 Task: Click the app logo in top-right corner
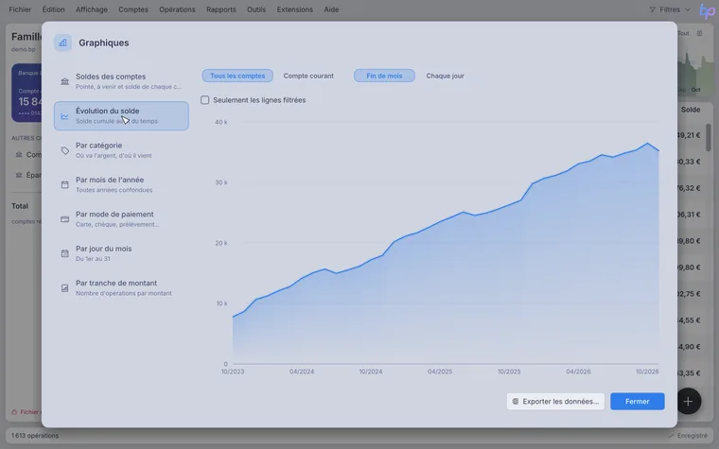coord(707,10)
